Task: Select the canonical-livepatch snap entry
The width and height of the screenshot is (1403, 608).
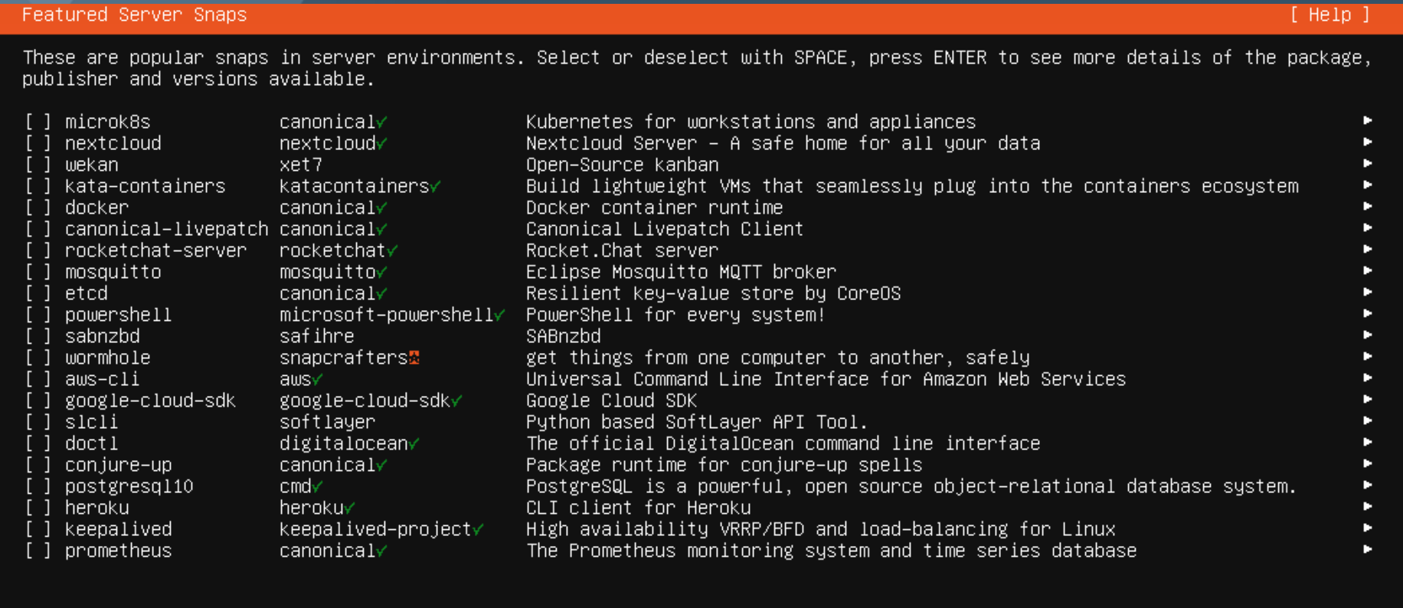Action: (698, 229)
